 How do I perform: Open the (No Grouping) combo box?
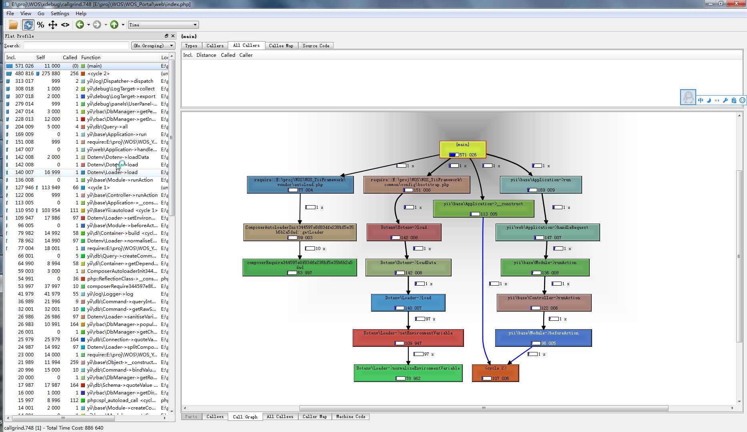click(x=153, y=46)
